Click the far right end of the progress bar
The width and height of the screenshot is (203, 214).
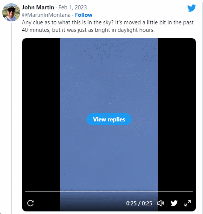pos(192,192)
